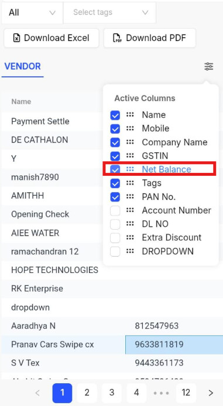Image resolution: width=223 pixels, height=406 pixels.
Task: Open the column settings sliders icon
Action: coord(209,67)
